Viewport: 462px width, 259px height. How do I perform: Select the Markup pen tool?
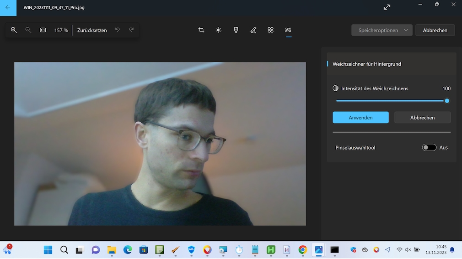[253, 30]
